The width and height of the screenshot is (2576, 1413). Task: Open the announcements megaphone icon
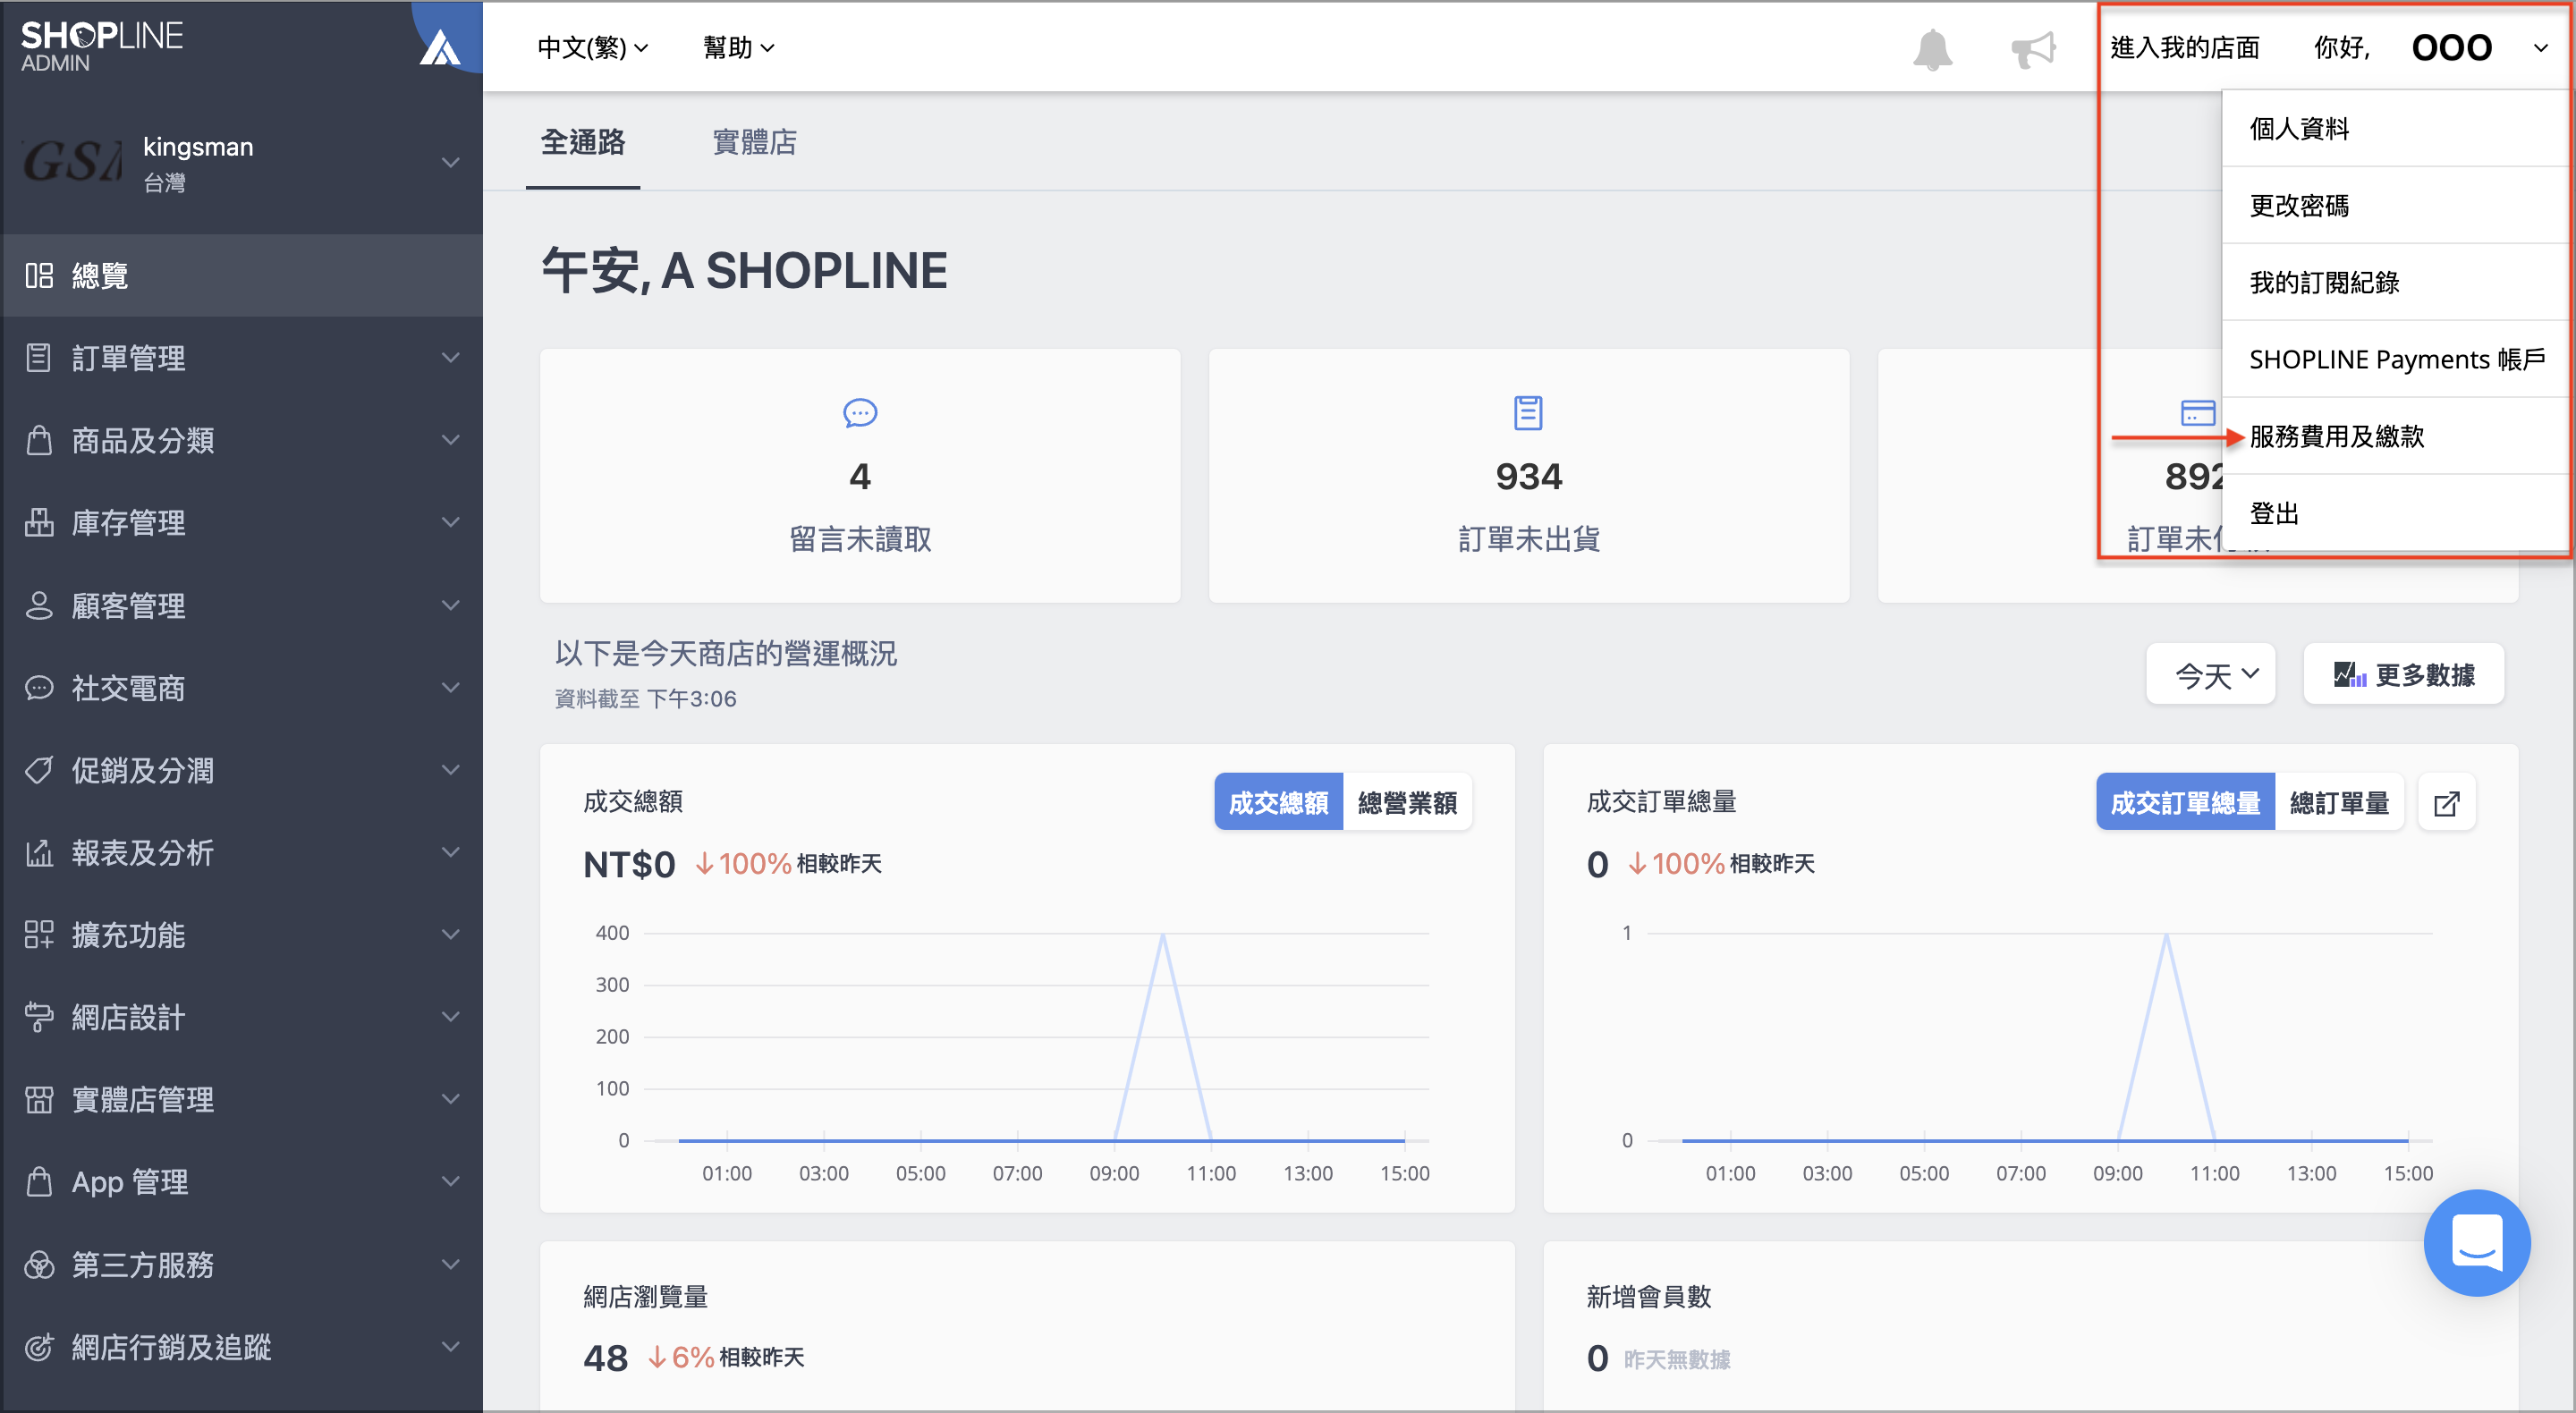tap(2033, 49)
